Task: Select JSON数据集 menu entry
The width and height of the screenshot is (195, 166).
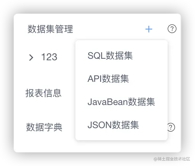Action: pyautogui.click(x=113, y=125)
